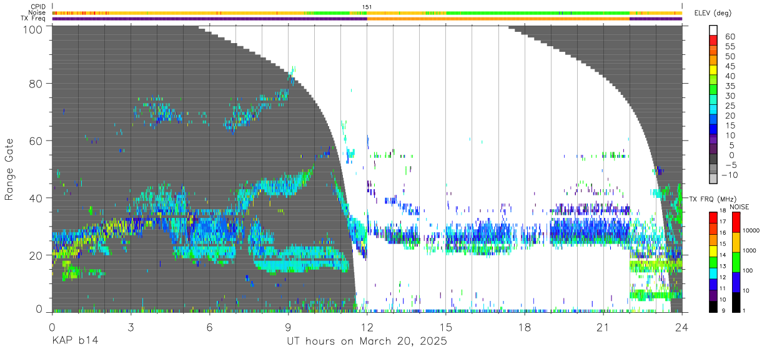Pick the purple 5–10 segment of ELEV colorbar

click(713, 140)
